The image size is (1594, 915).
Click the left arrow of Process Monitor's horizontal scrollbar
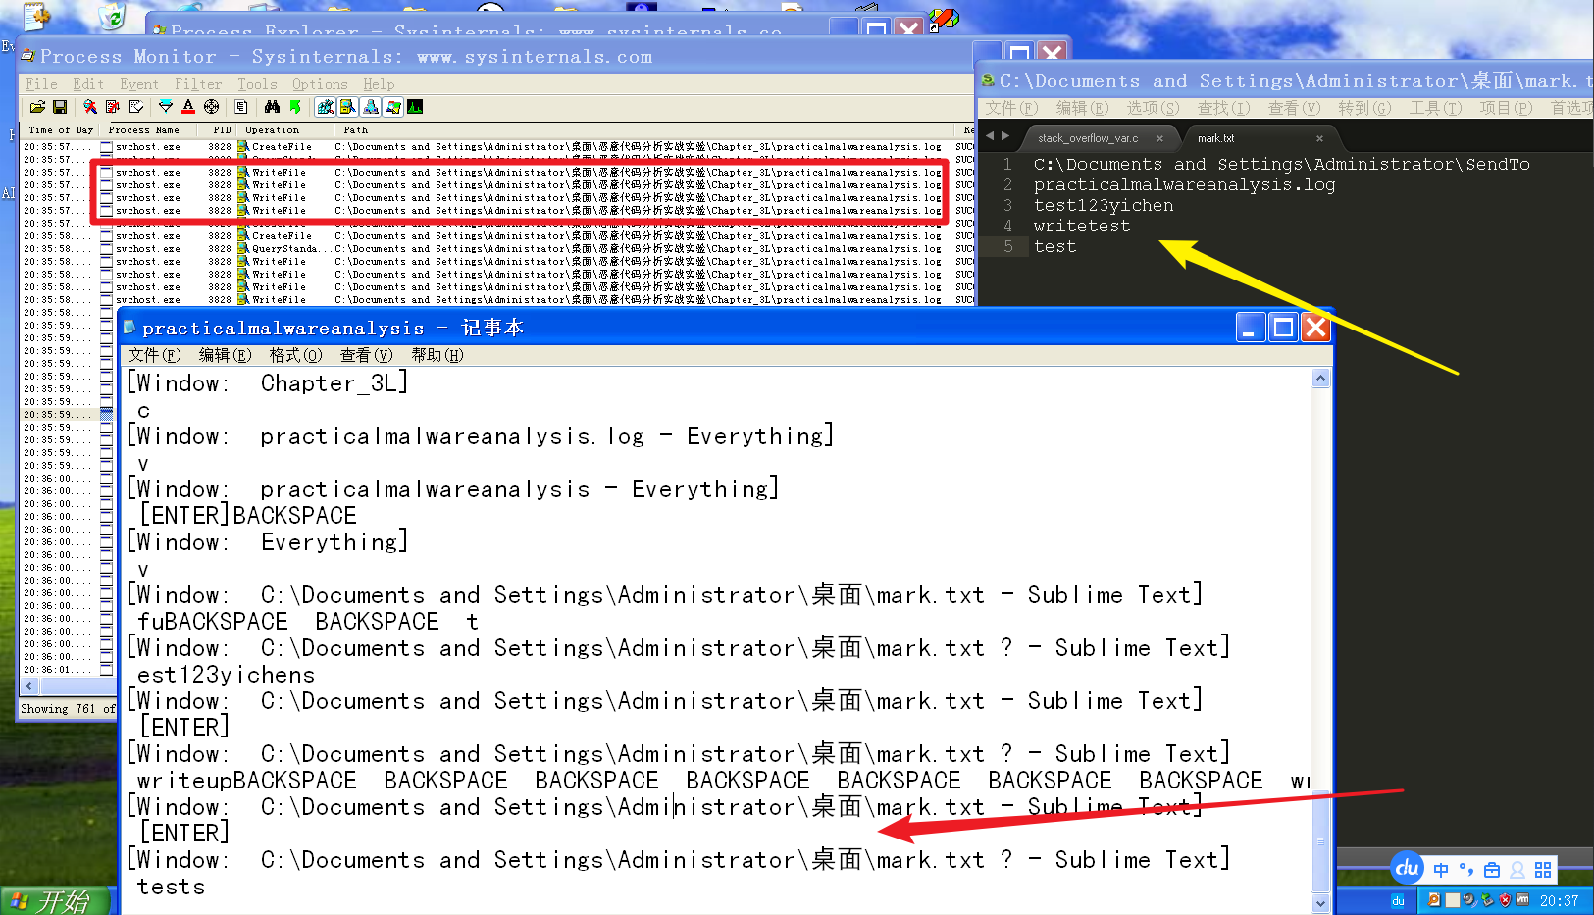tap(29, 686)
